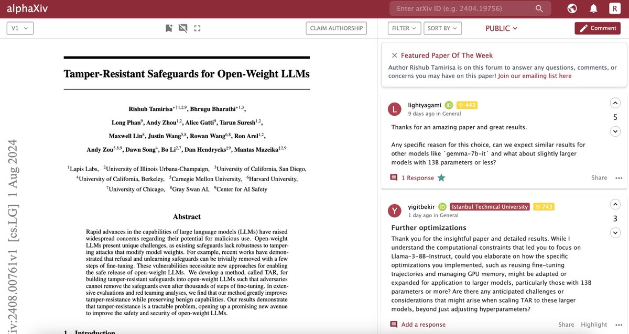Click the 1 Response chat bubble icon
This screenshot has height=334, width=629.
pos(394,178)
